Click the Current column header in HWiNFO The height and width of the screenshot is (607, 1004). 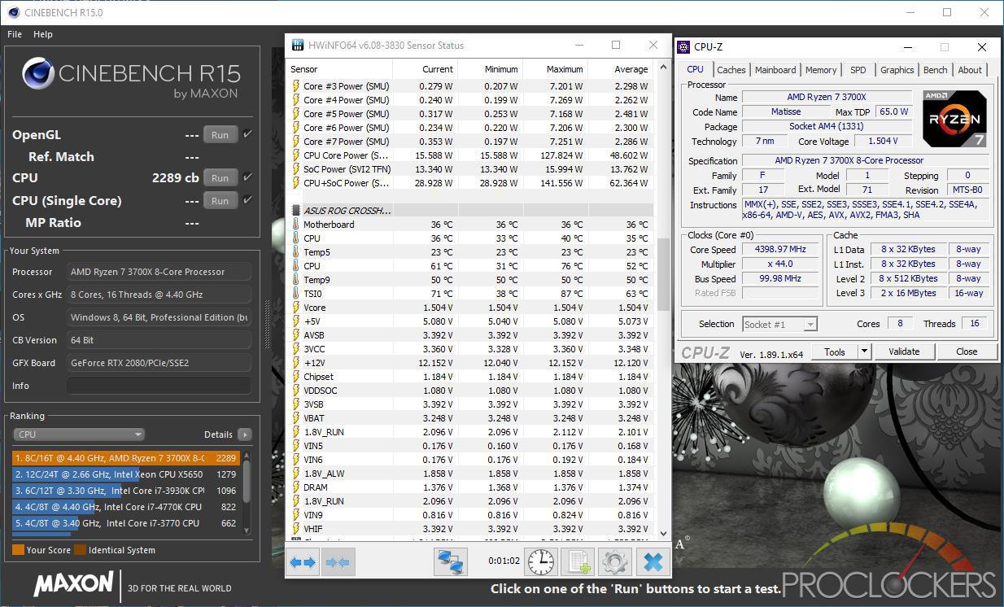click(426, 69)
